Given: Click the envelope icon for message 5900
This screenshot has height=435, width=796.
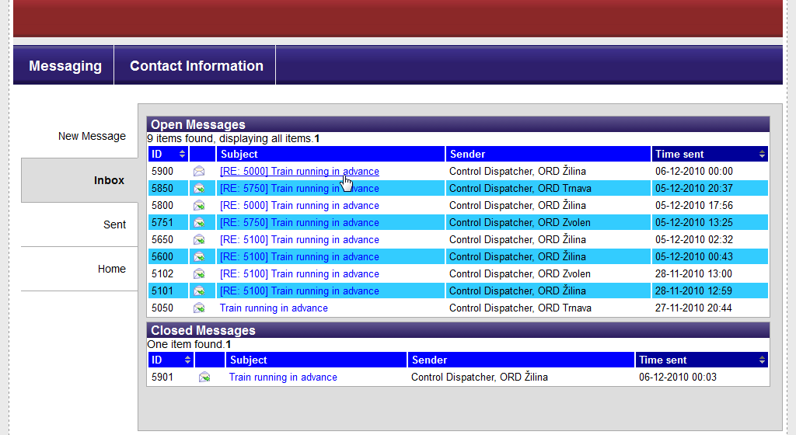Looking at the screenshot, I should 199,172.
